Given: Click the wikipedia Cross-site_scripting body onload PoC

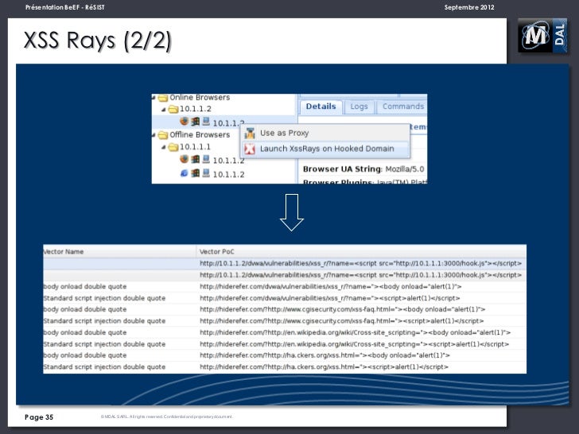Looking at the screenshot, I should coord(355,332).
